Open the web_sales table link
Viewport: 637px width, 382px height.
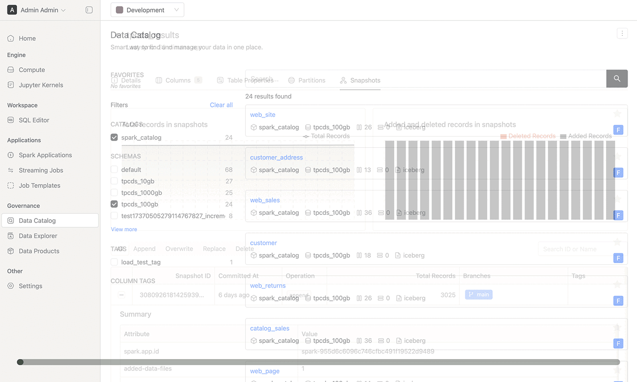click(x=265, y=200)
